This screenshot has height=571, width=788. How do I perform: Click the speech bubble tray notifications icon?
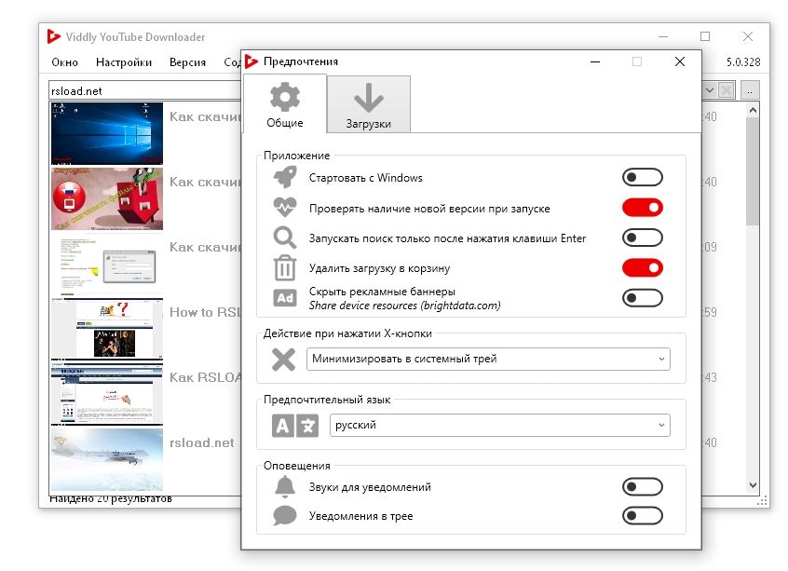285,516
